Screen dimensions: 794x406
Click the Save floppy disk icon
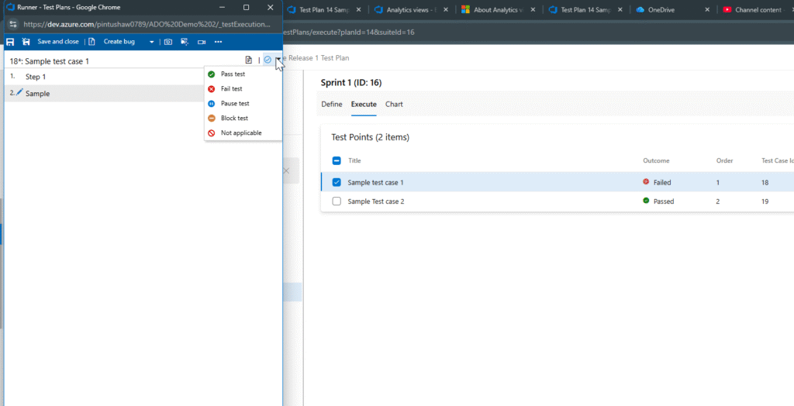(x=10, y=42)
